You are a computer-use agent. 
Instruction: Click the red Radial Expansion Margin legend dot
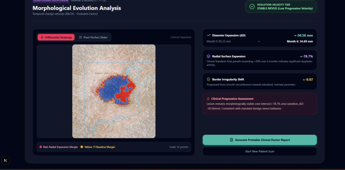(x=41, y=147)
